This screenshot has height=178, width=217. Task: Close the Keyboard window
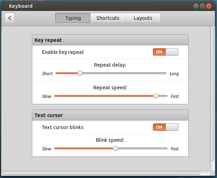tap(209, 6)
